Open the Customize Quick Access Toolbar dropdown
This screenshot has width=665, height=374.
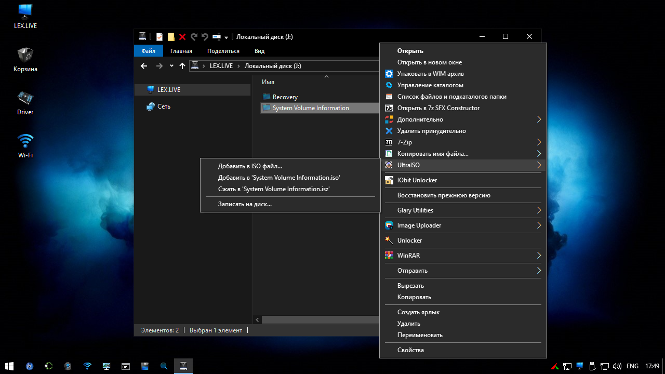point(227,37)
